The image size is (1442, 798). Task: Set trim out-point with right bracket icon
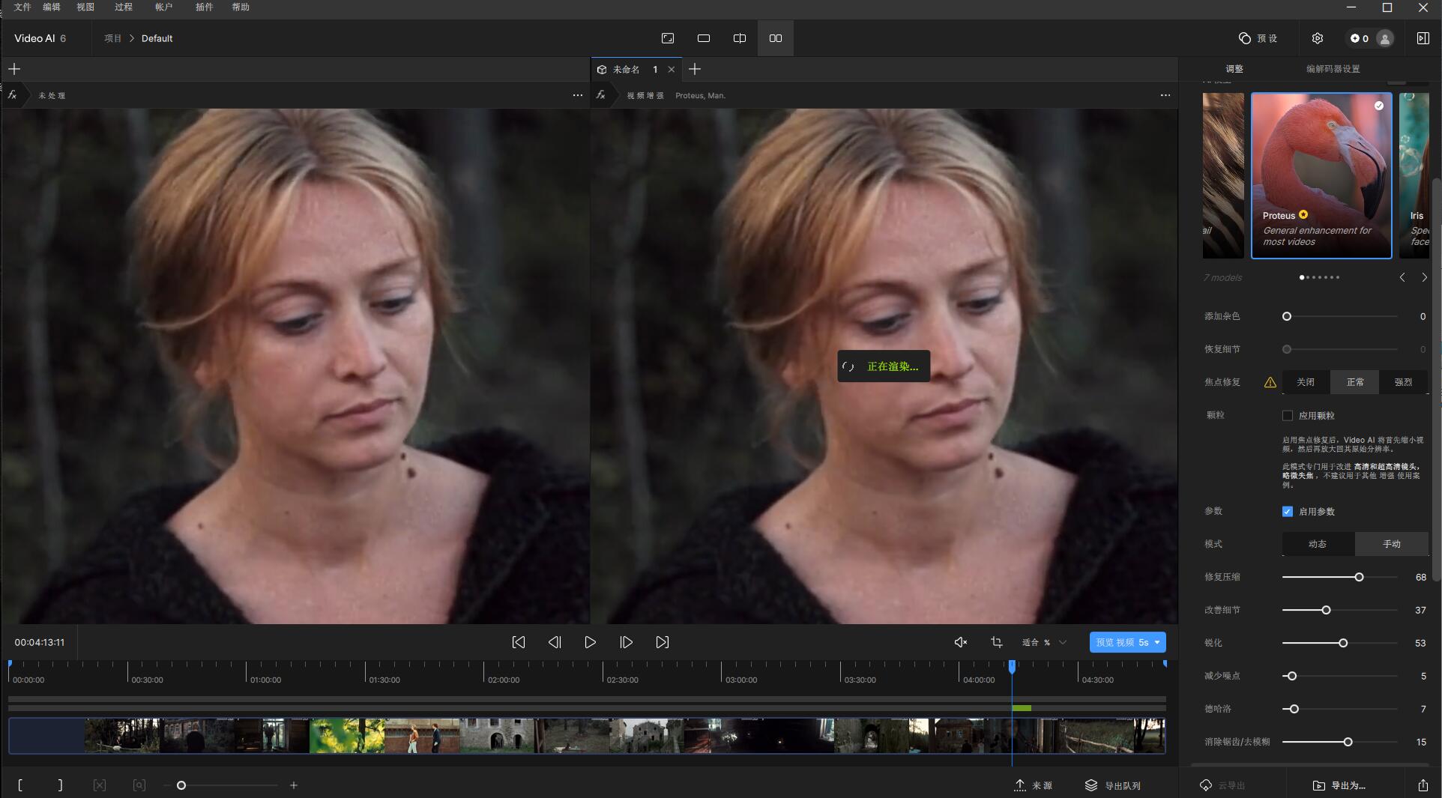pyautogui.click(x=60, y=785)
